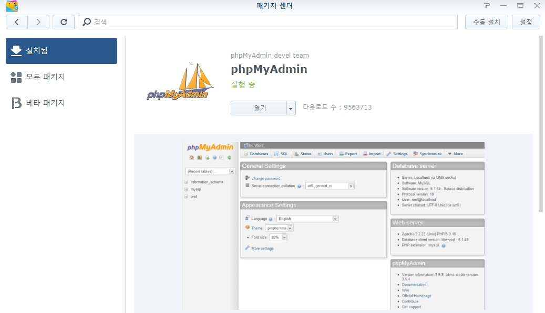This screenshot has height=313, width=545.
Task: Open 수동 설치 manual install
Action: (487, 22)
